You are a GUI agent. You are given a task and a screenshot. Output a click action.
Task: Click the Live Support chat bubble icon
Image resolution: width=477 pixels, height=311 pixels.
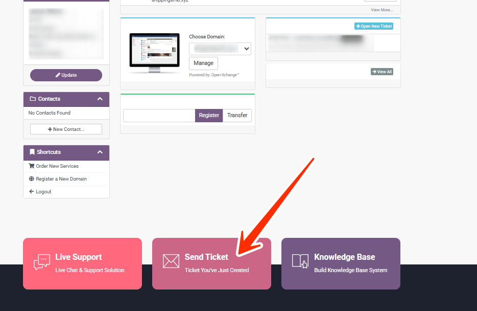click(41, 262)
